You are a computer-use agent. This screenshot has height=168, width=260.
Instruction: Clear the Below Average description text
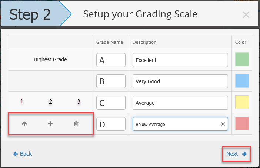pyautogui.click(x=223, y=124)
